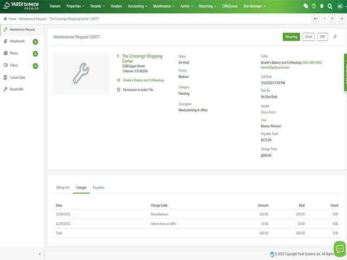347x260 pixels.
Task: Click the plus icon to add new
Action: (342, 18)
